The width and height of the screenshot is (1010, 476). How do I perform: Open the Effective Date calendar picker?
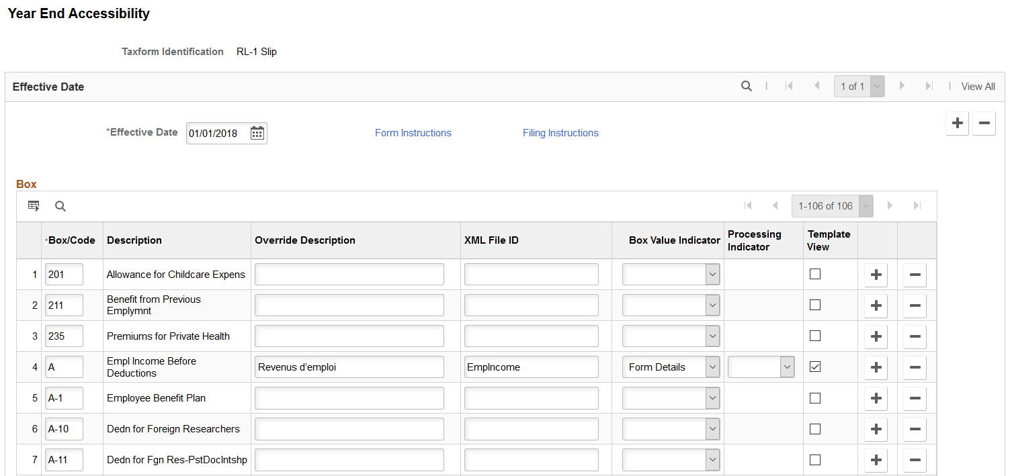click(257, 133)
